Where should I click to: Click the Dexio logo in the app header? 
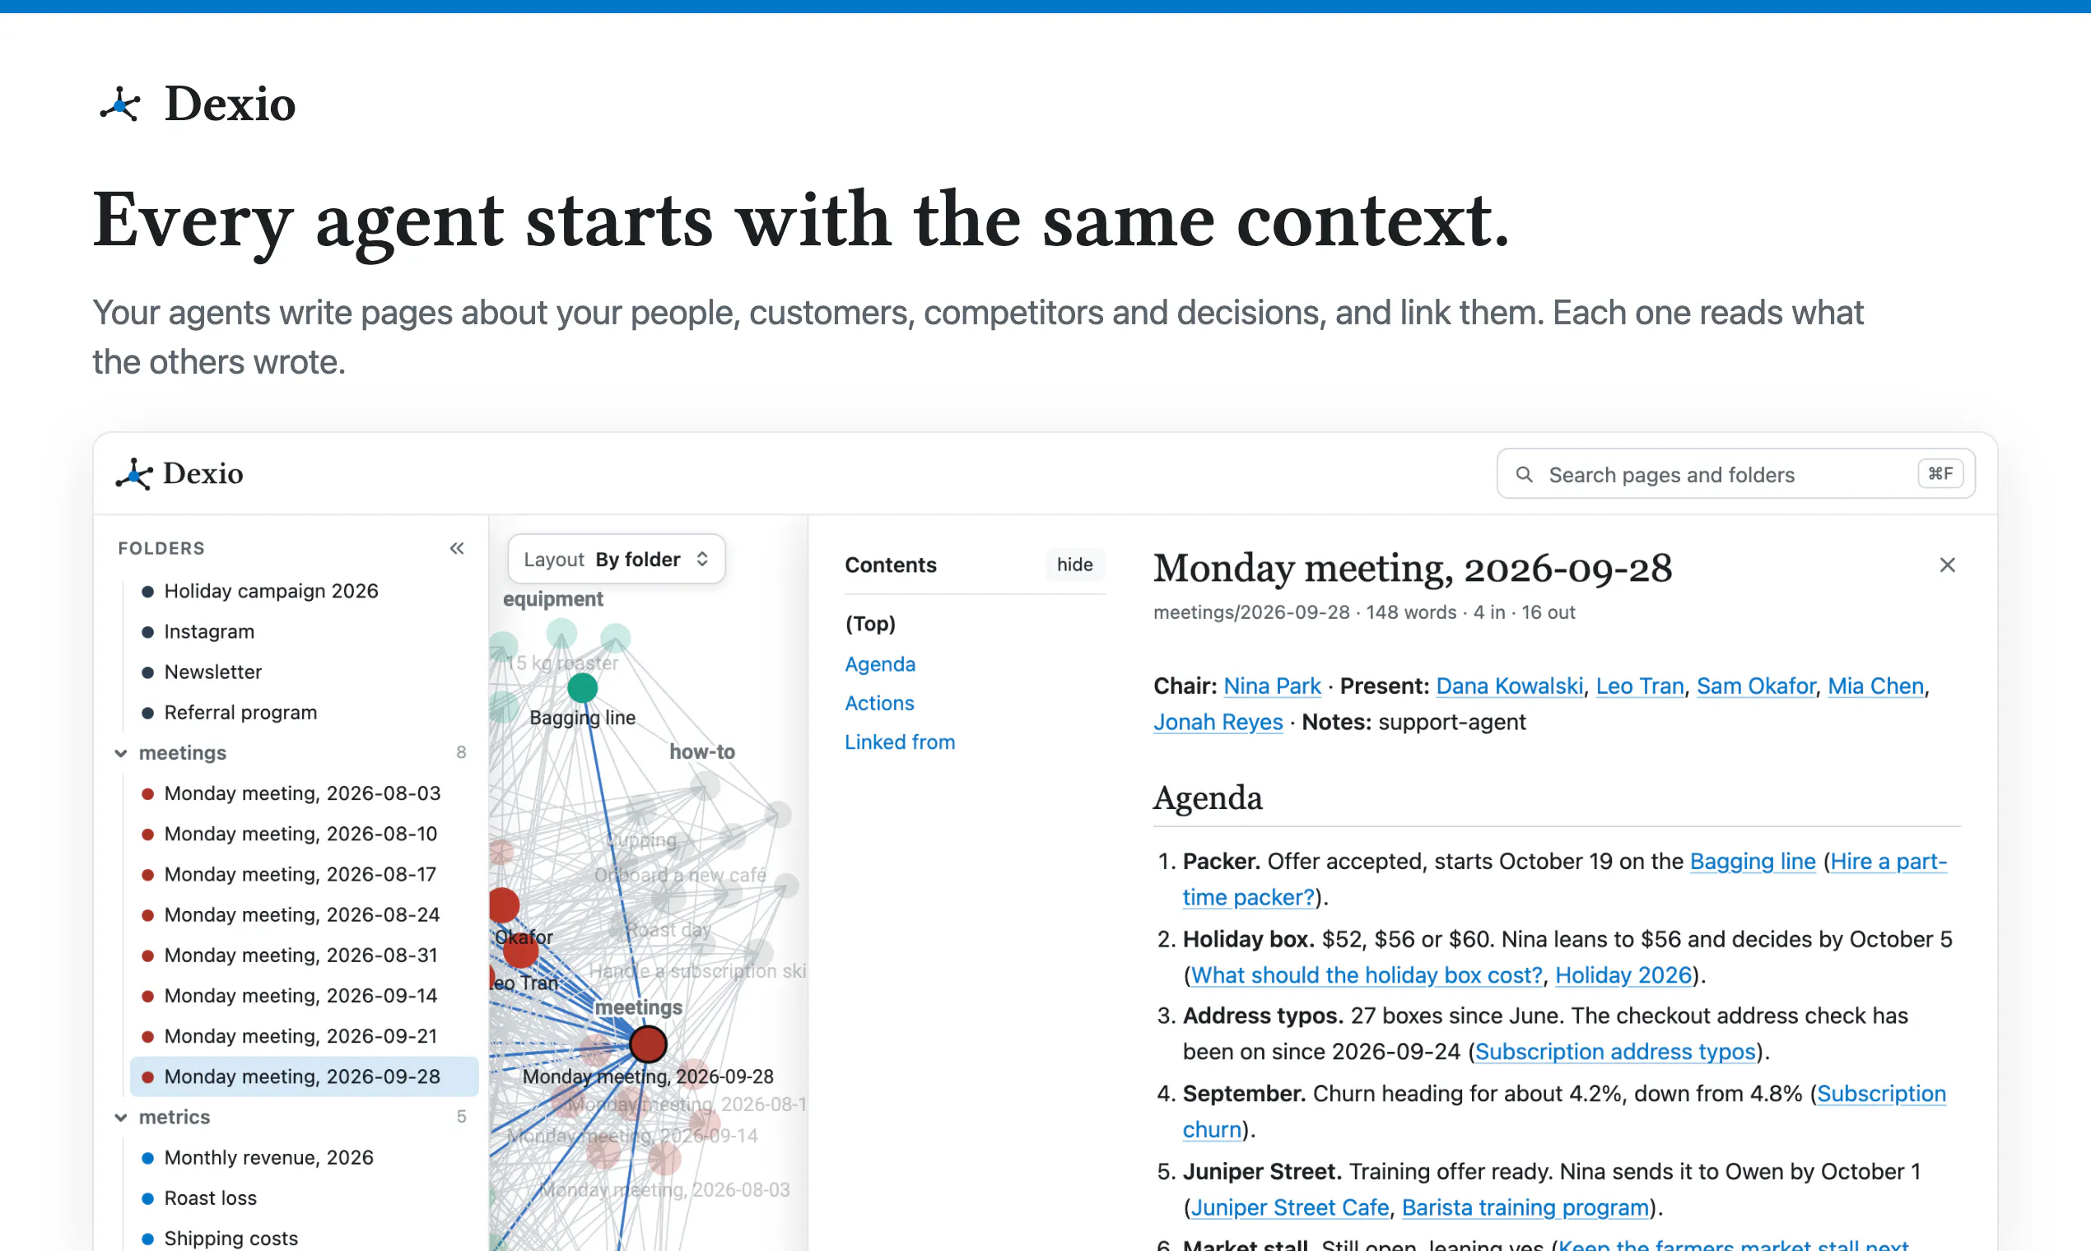tap(179, 474)
